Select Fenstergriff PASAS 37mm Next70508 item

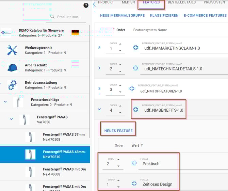tap(45, 137)
